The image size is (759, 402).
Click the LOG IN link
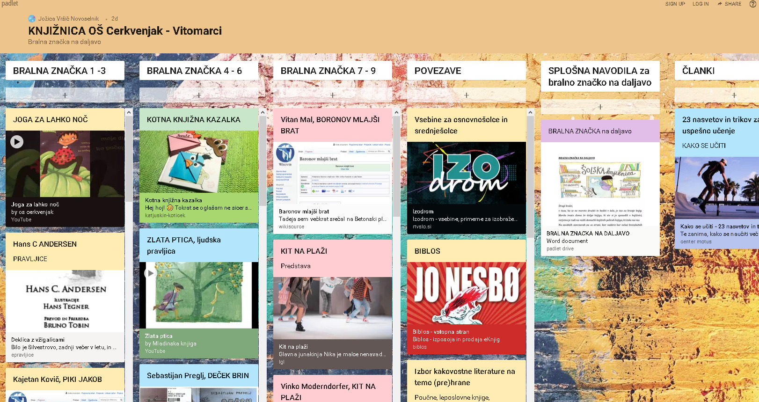[701, 4]
